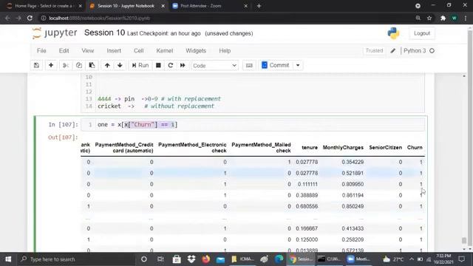Viewport: 473px width, 266px height.
Task: Open the cell type Code dropdown
Action: coord(214,66)
